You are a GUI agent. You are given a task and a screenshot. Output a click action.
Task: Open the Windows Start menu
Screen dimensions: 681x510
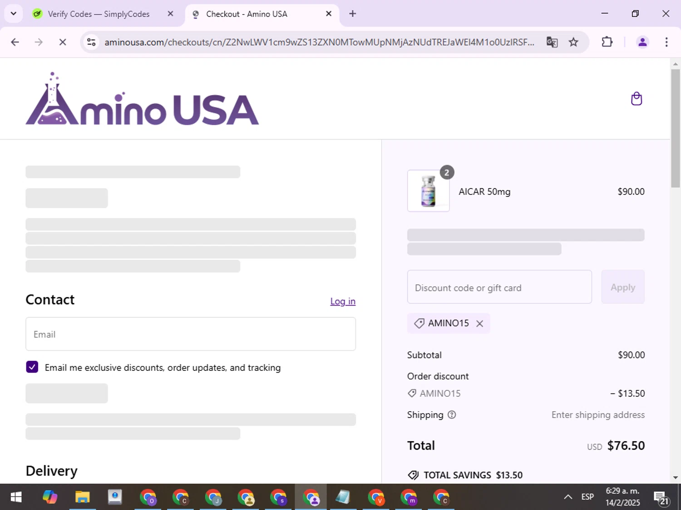(16, 497)
